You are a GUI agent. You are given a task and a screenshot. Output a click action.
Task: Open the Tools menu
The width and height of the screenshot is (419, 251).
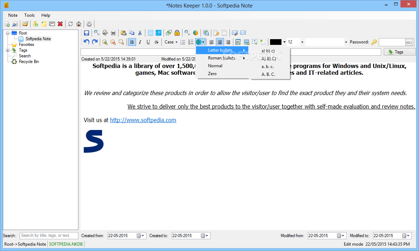[x=29, y=15]
